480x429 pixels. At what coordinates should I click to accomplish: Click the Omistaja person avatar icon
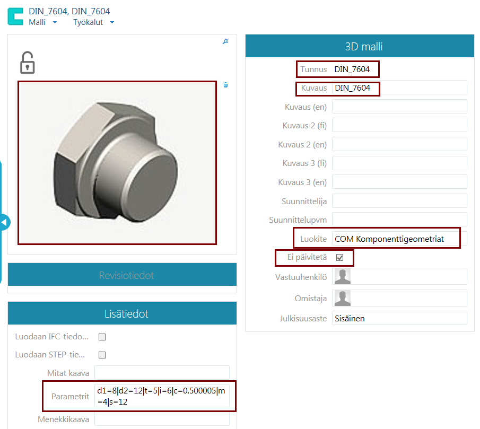(342, 297)
